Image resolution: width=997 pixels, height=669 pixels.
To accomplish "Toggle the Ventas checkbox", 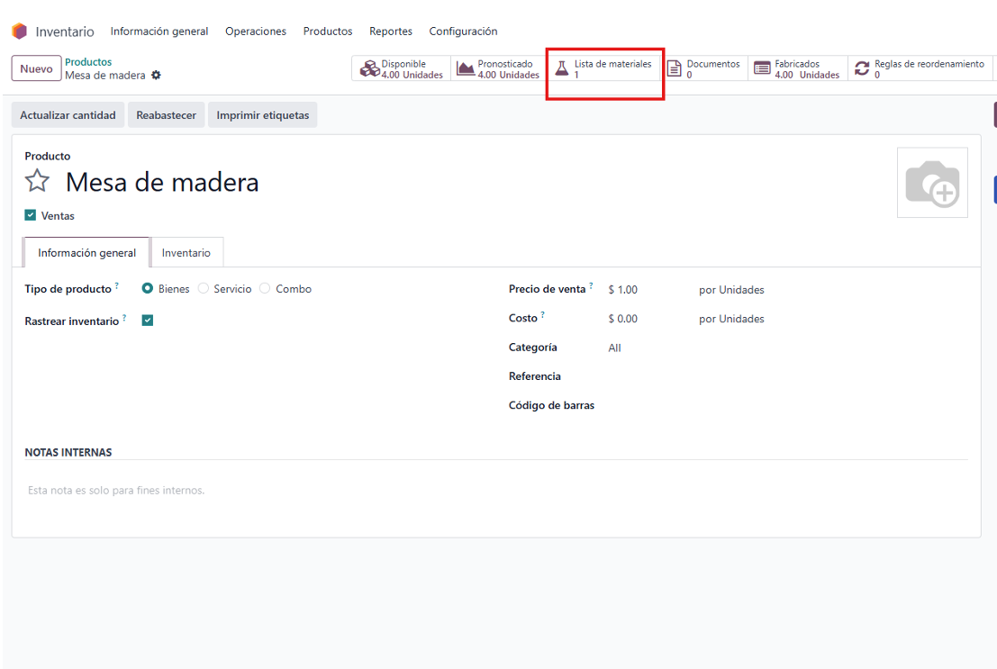I will click(x=31, y=215).
